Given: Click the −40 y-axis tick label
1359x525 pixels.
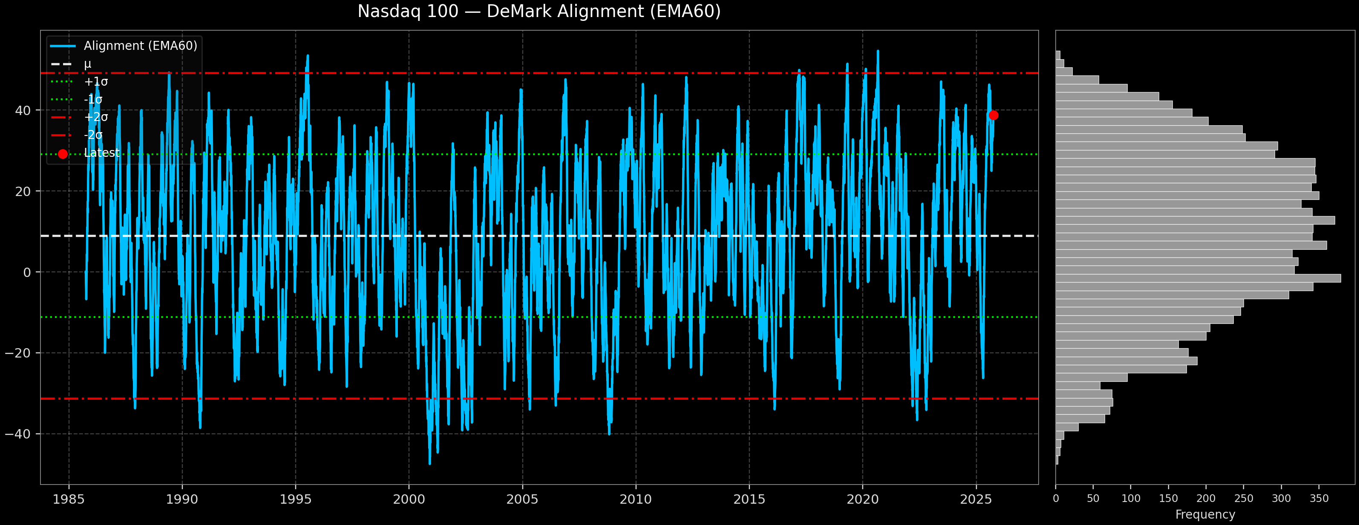Looking at the screenshot, I should point(18,434).
